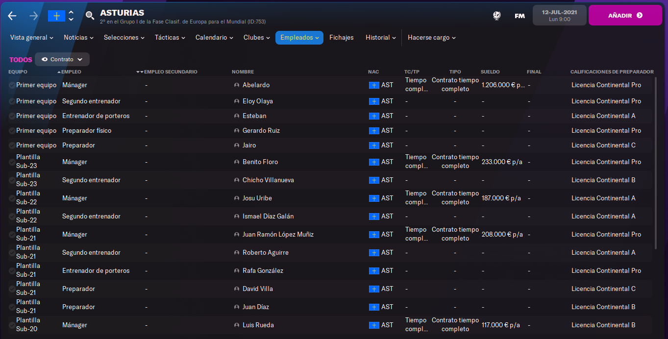Sort by Calificaciones de preparador header
The width and height of the screenshot is (668, 339).
(612, 72)
